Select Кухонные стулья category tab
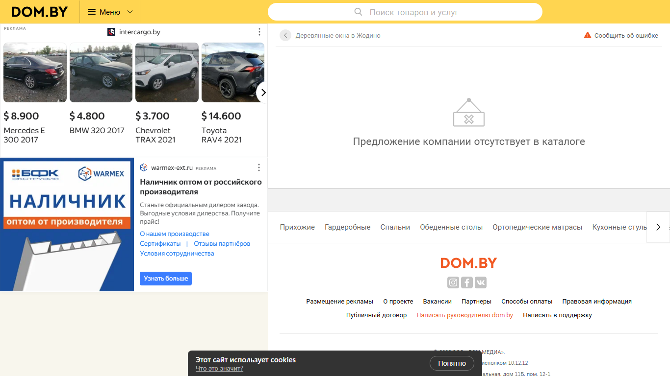The width and height of the screenshot is (670, 376). (619, 227)
